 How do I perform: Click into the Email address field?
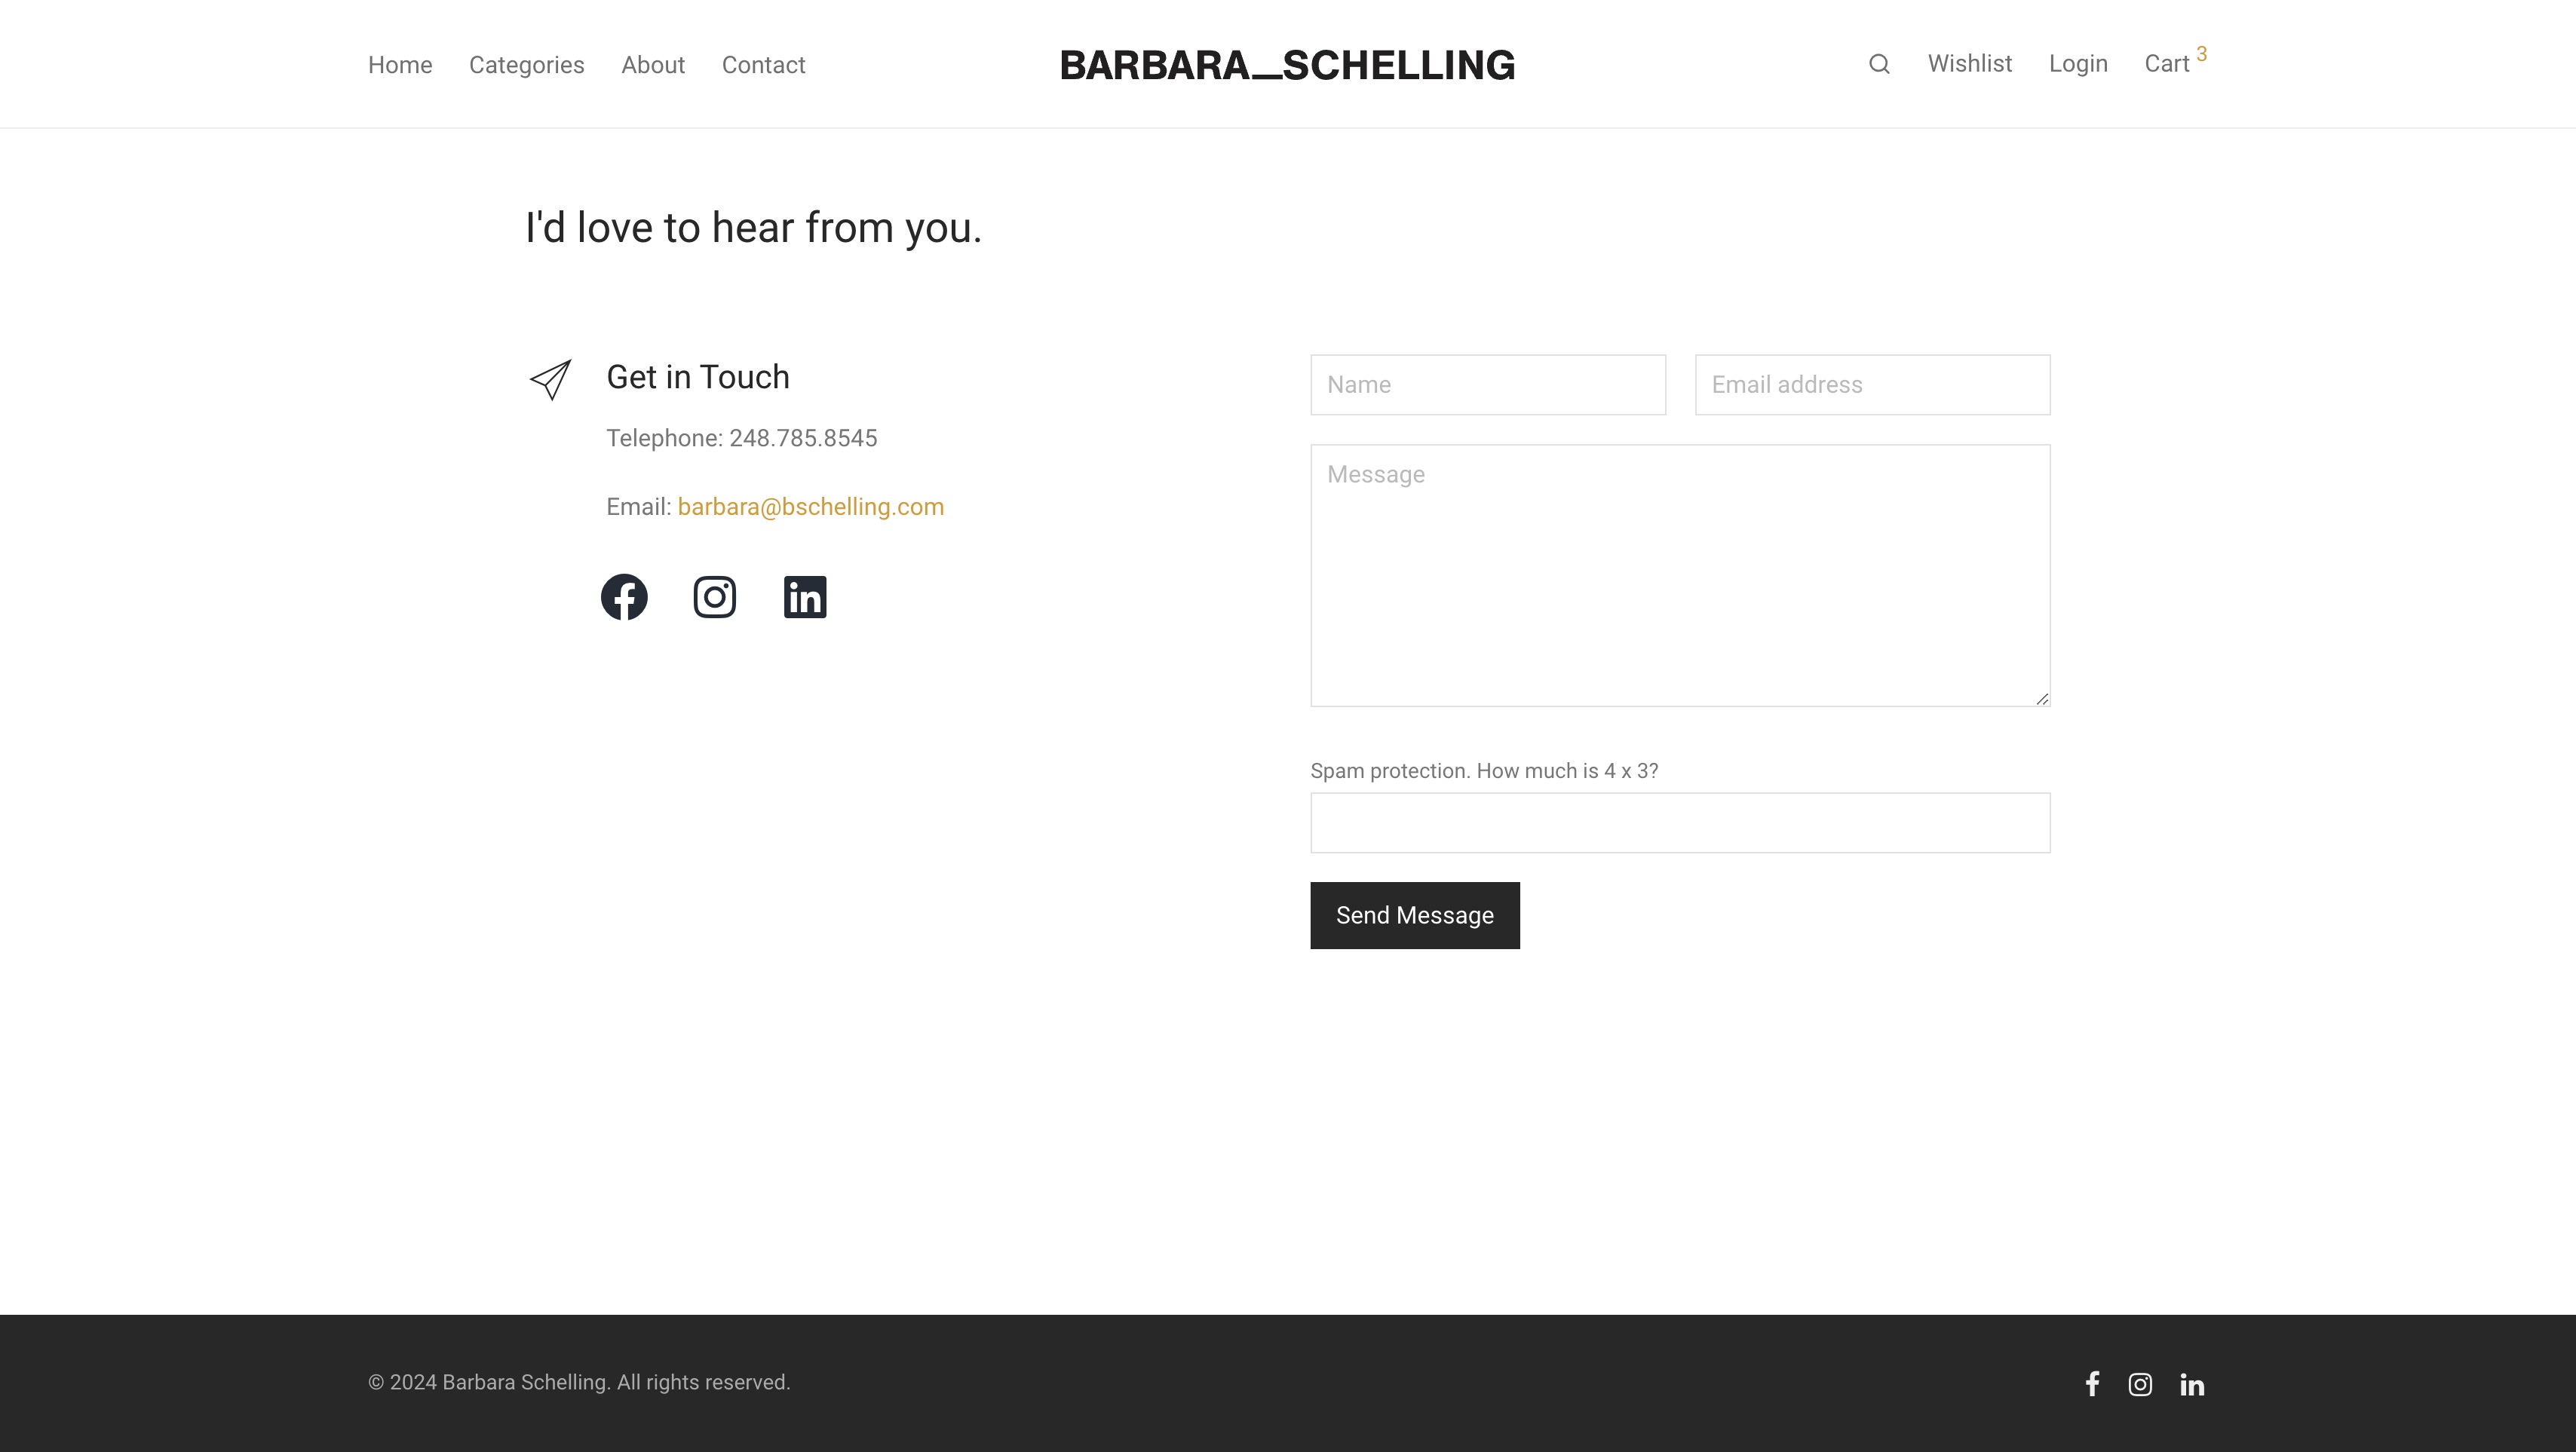(1872, 385)
